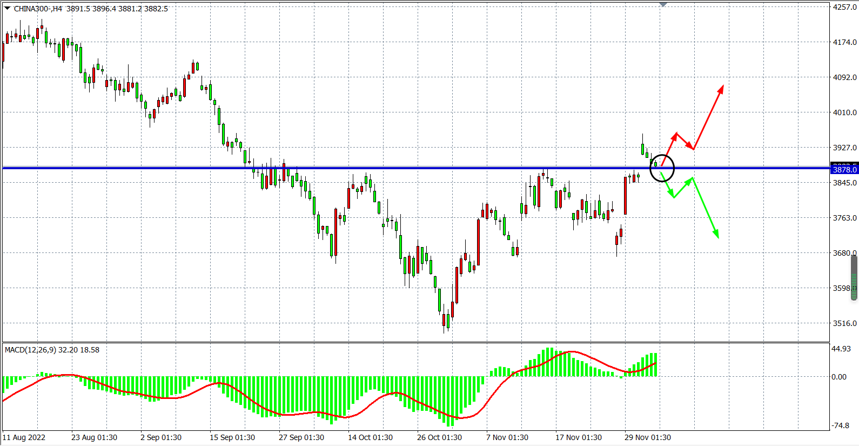
Task: Click the 26 Oct 01:30 date label
Action: tap(439, 437)
